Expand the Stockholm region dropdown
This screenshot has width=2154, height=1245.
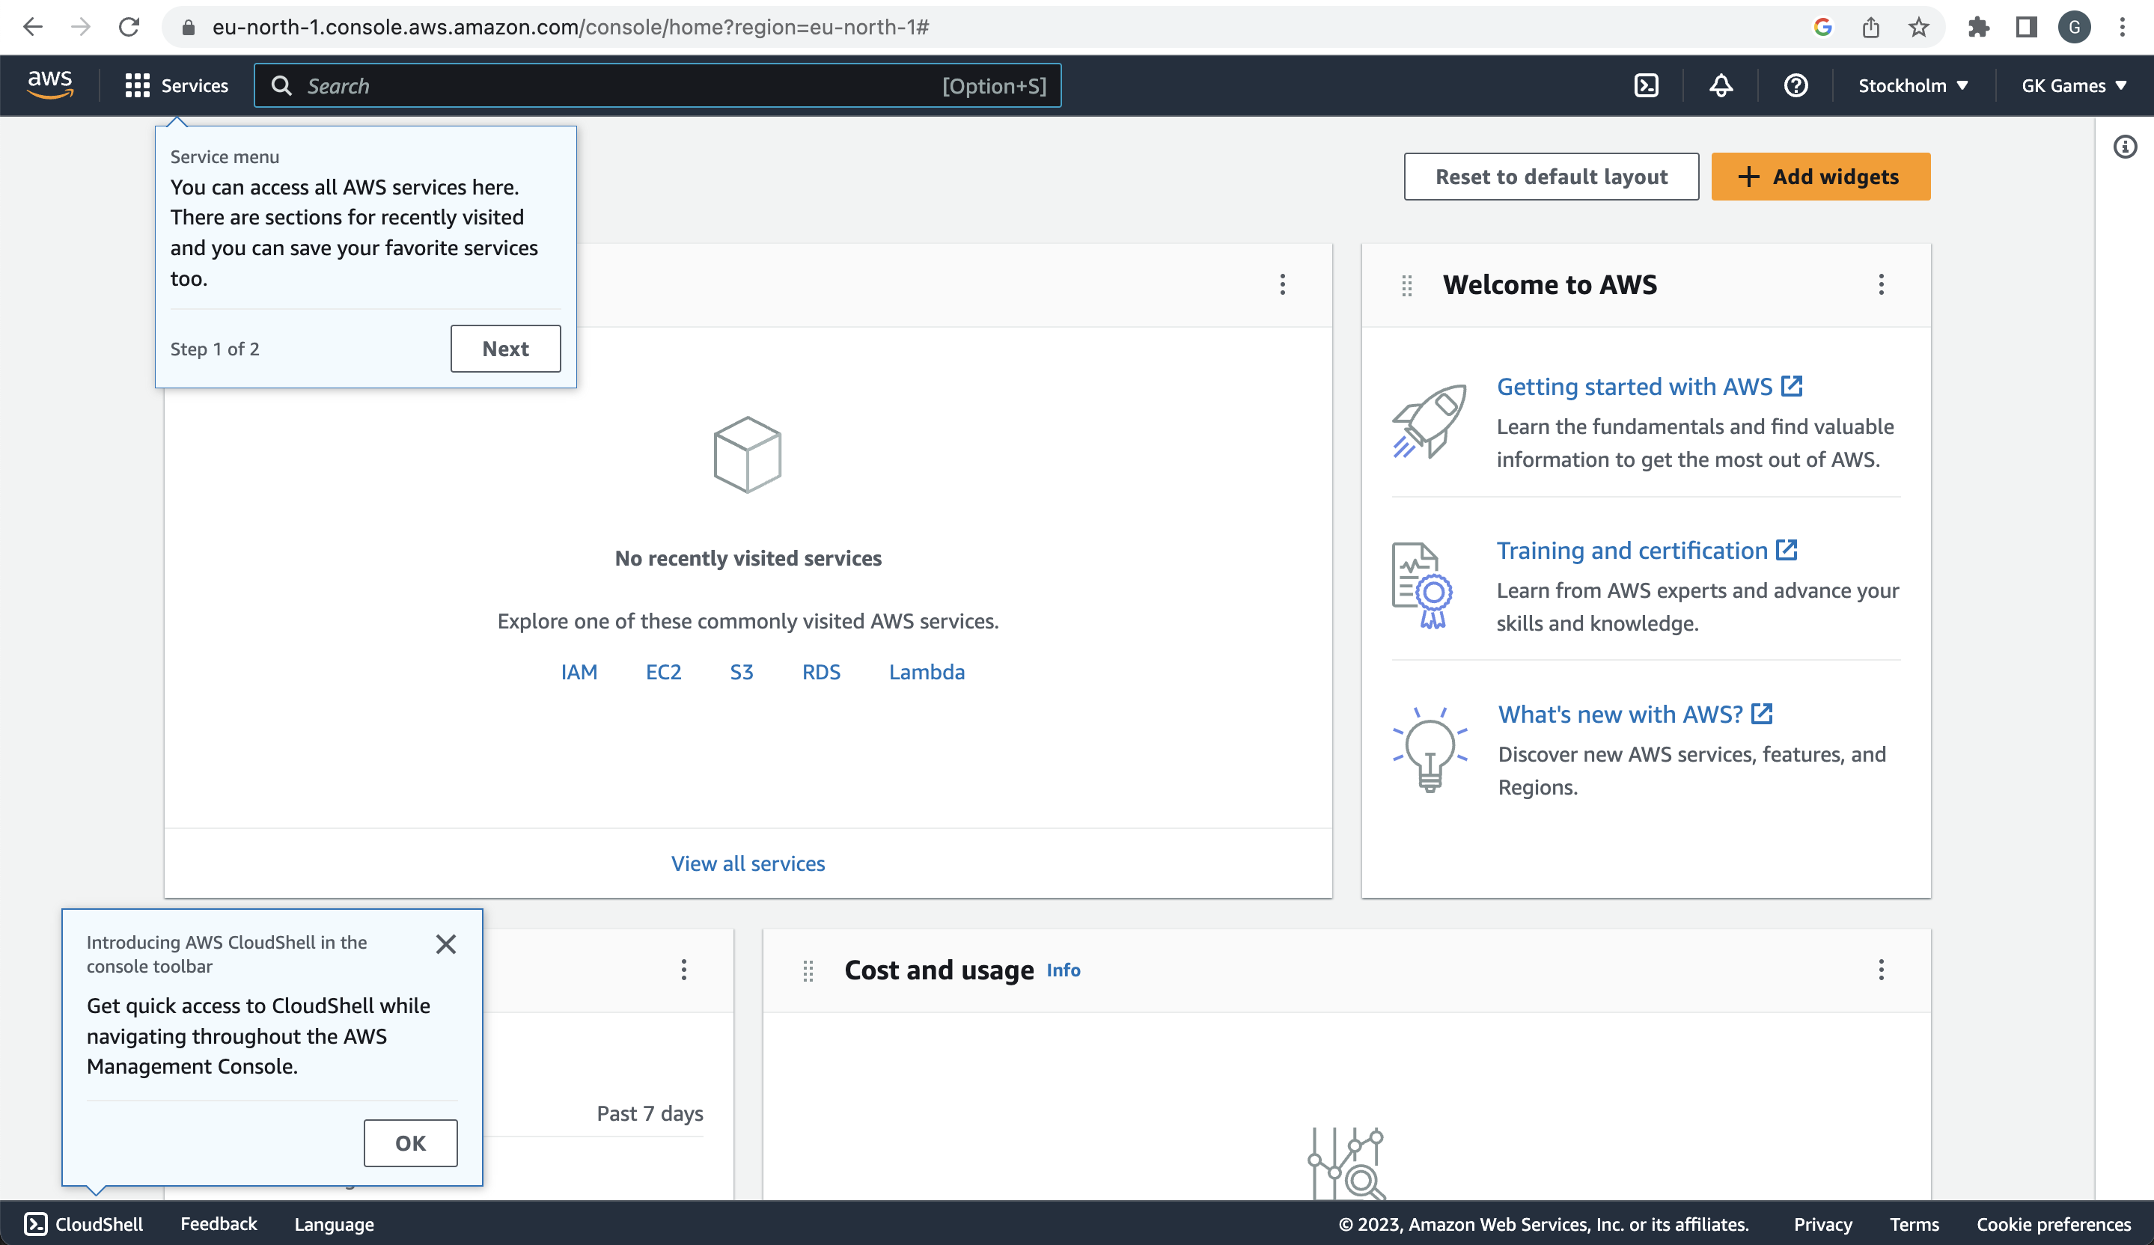coord(1913,85)
